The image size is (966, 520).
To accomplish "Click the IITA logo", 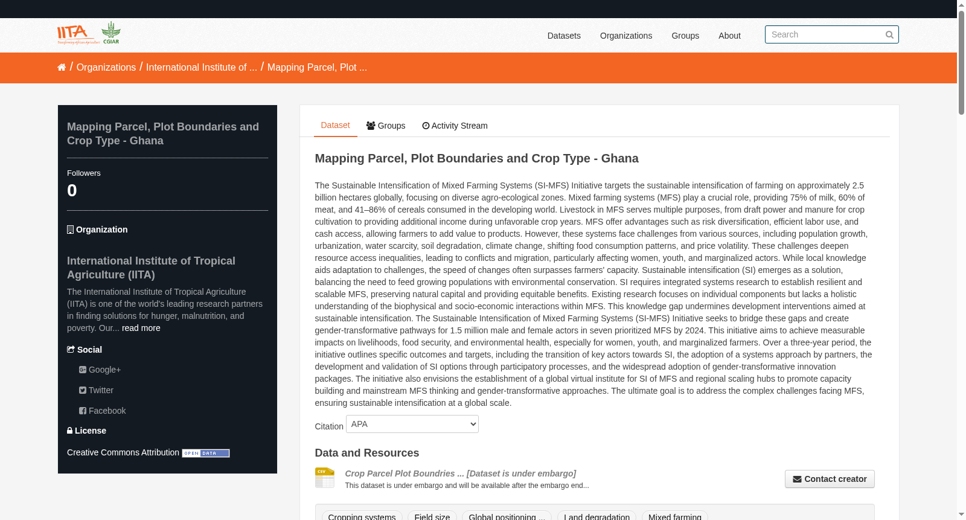I will pyautogui.click(x=78, y=34).
